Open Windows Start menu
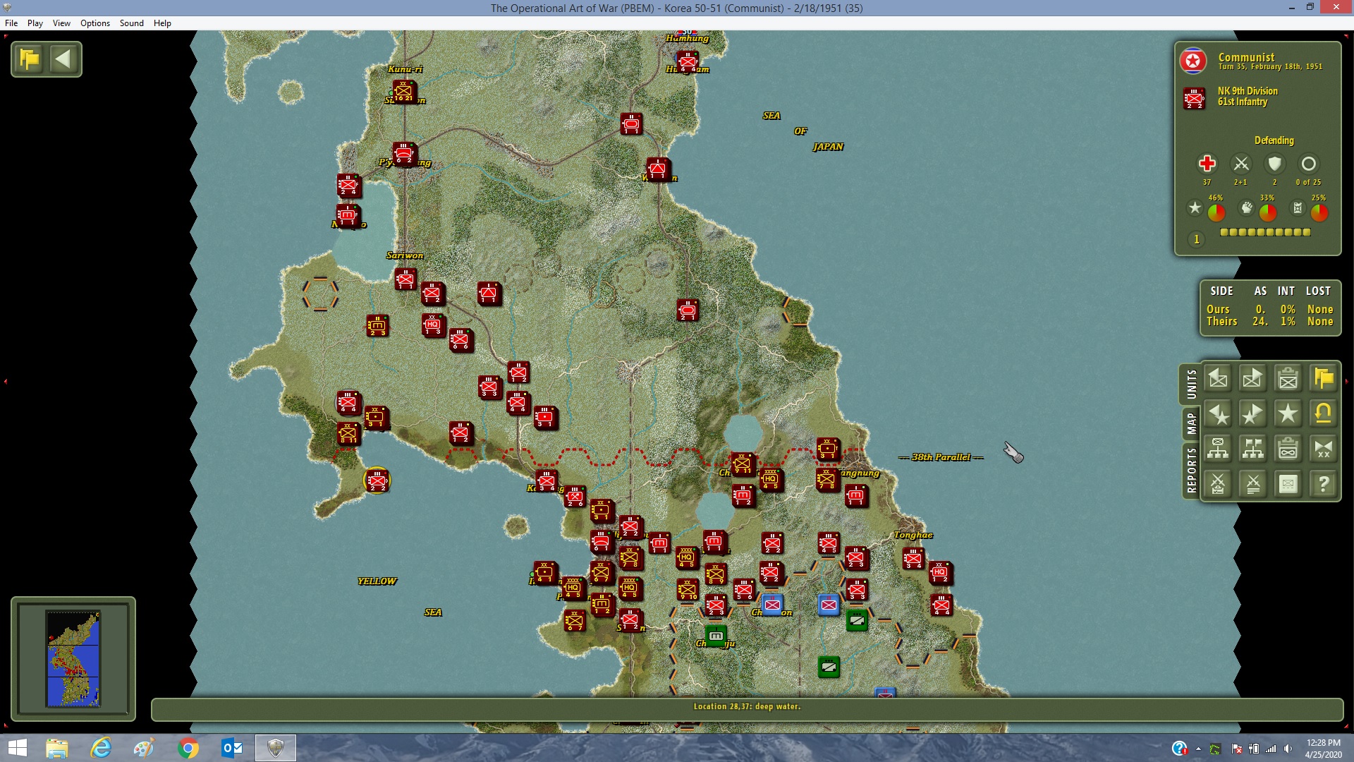The image size is (1354, 762). (x=17, y=748)
